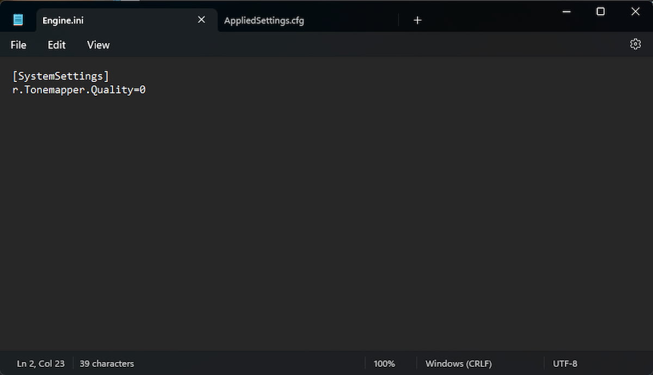Switch to the AppliedSettings.cfg tab
This screenshot has width=653, height=375.
click(263, 20)
